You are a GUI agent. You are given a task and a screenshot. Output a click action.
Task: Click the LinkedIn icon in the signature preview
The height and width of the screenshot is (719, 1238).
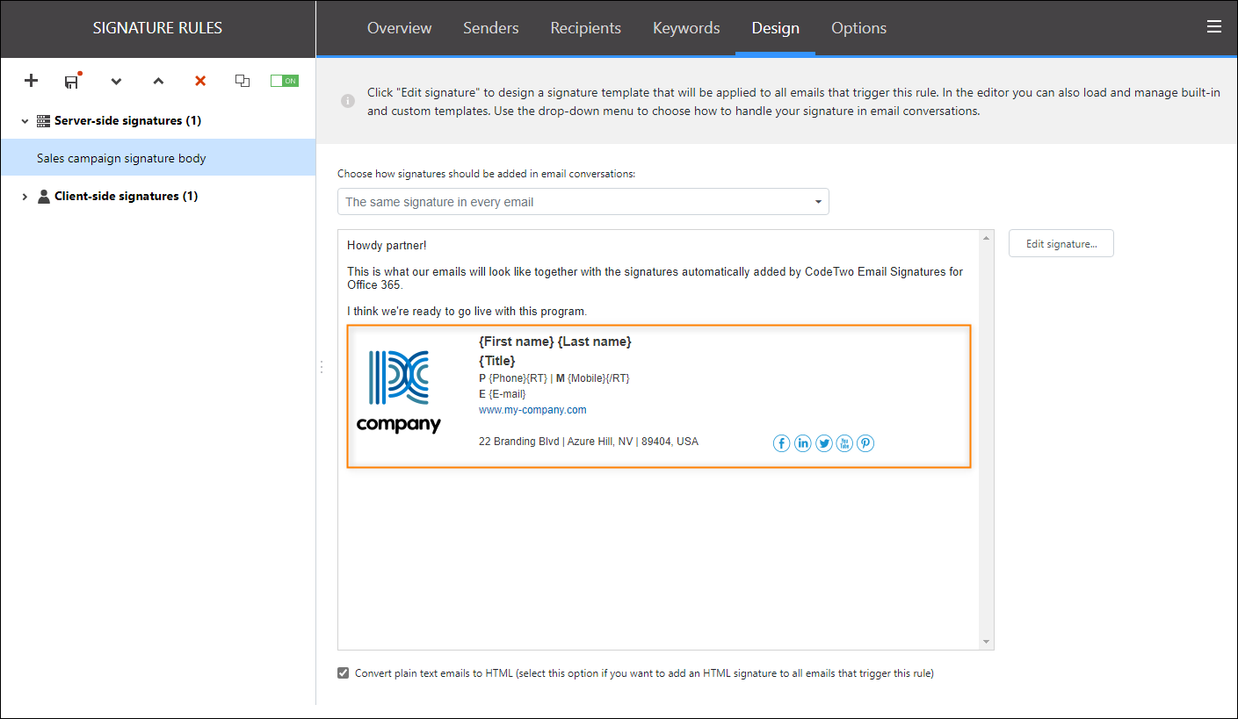pyautogui.click(x=802, y=443)
